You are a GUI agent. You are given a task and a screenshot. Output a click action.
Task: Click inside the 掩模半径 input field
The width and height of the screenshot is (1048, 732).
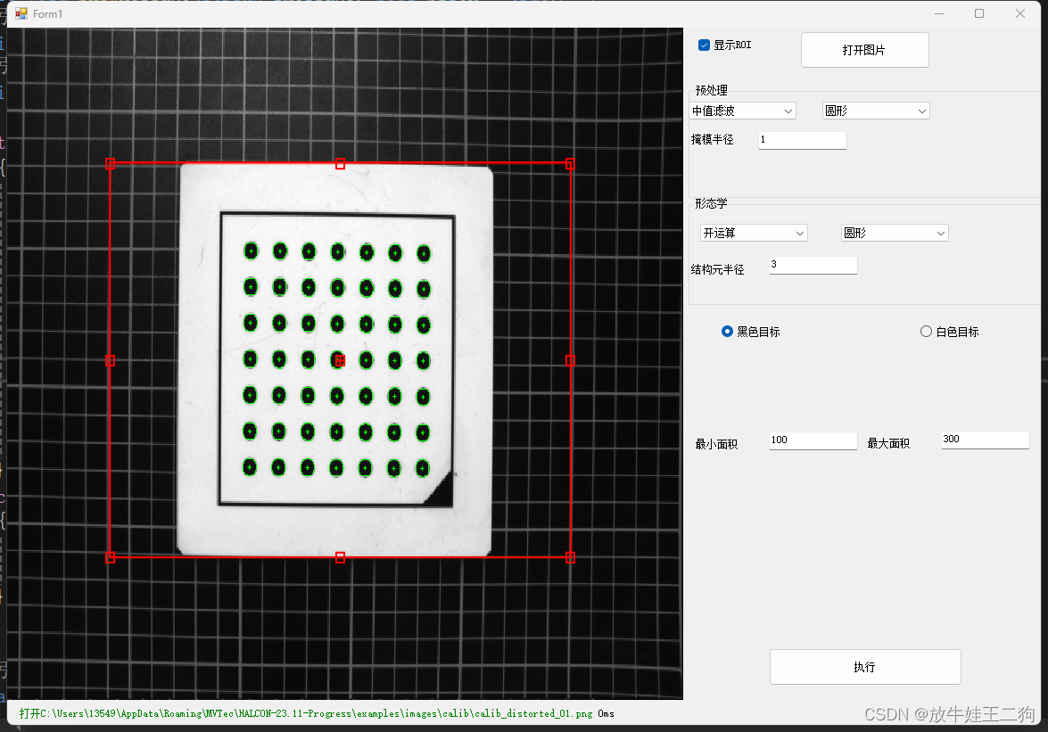(802, 140)
